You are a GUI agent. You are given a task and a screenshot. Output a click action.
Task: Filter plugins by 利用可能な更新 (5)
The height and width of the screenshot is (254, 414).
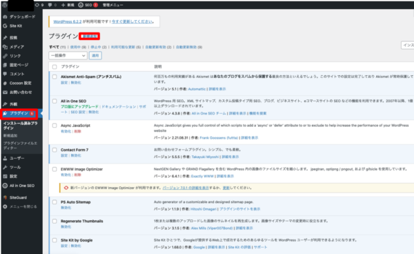point(126,47)
